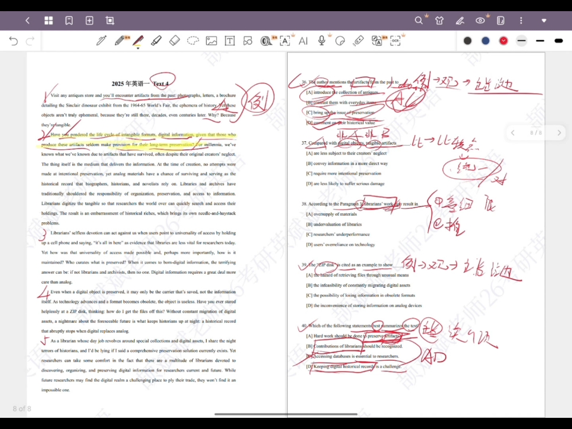
Task: Add a new page
Action: click(x=89, y=21)
